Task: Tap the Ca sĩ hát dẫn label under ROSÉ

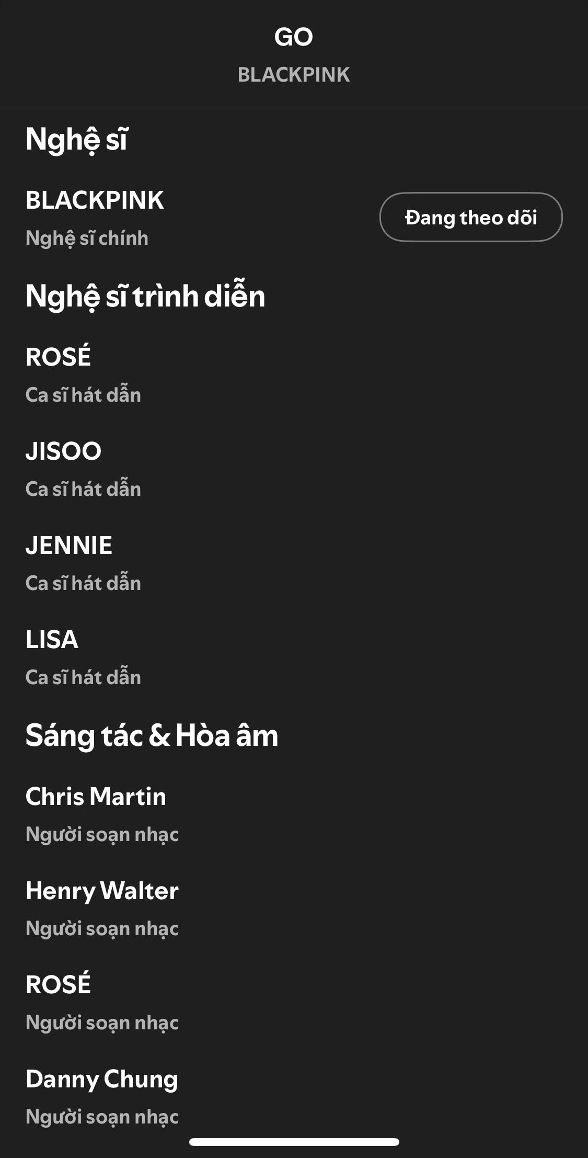Action: [84, 395]
